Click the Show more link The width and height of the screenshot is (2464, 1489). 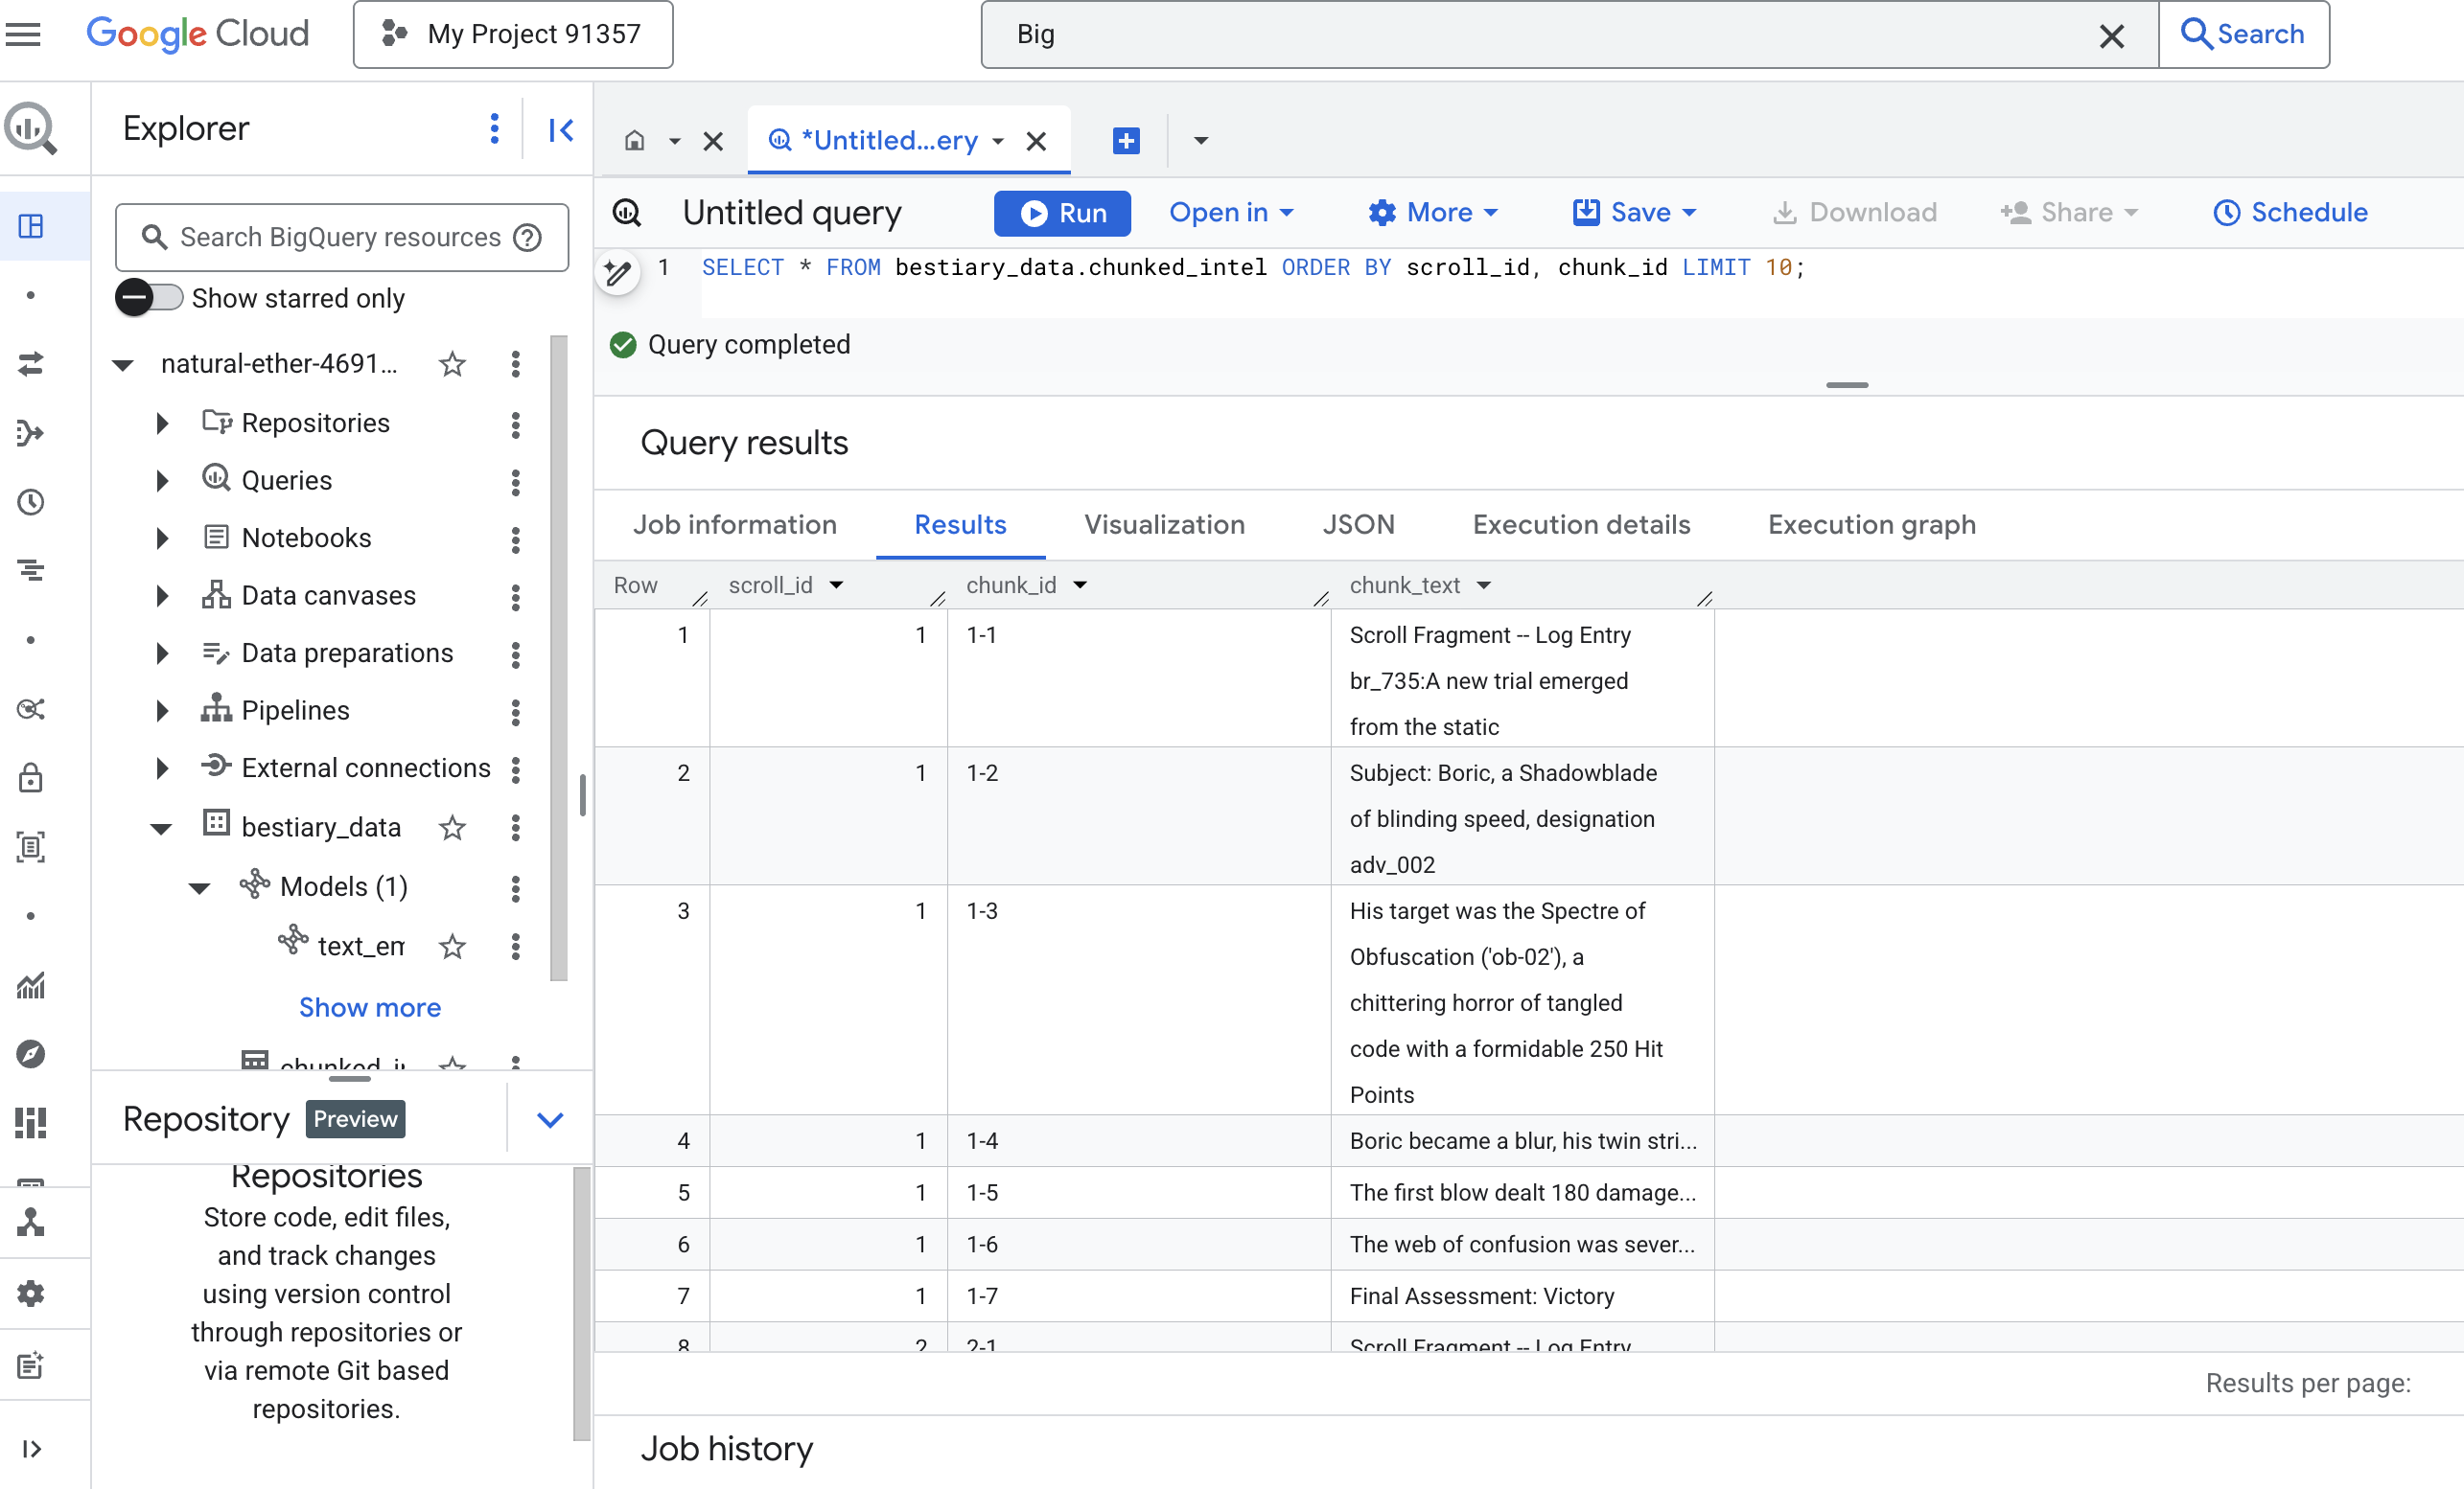(370, 1007)
